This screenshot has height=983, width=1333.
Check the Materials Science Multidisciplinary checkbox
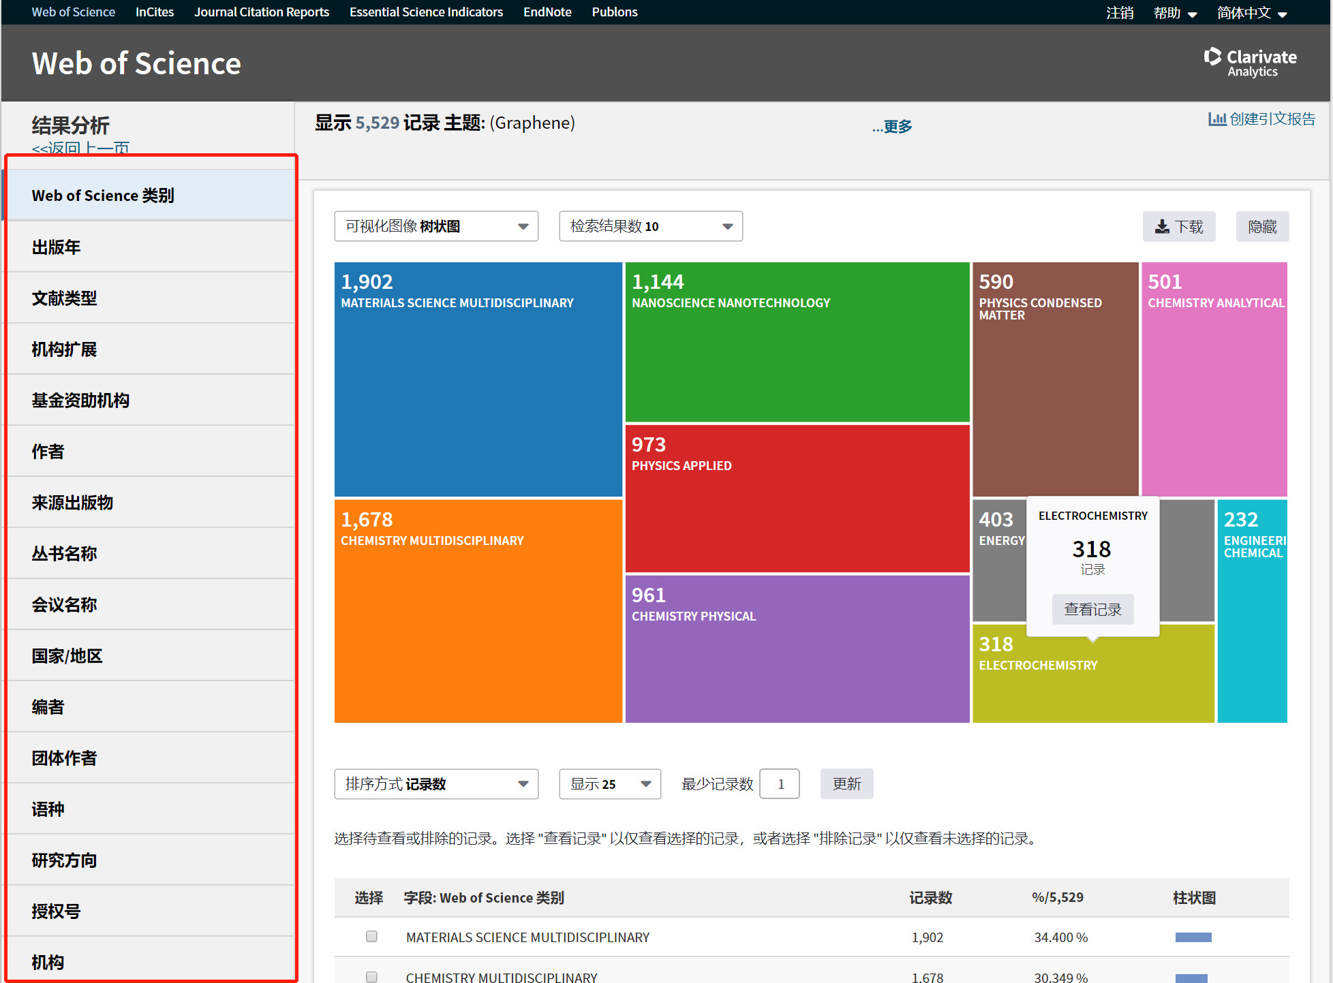coord(371,937)
